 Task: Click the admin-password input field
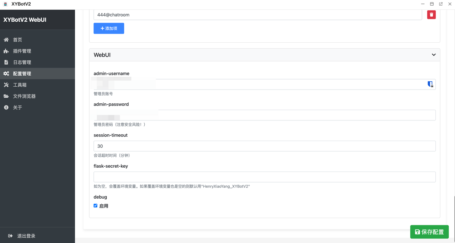(264, 115)
